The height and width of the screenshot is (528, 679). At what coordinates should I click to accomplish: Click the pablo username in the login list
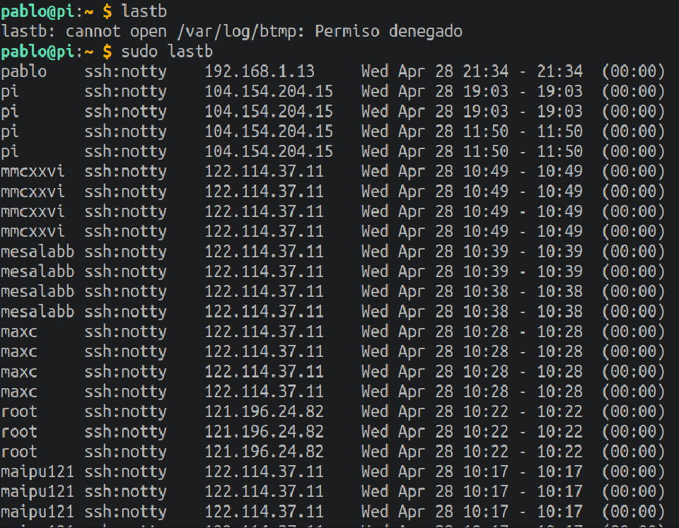click(x=23, y=71)
